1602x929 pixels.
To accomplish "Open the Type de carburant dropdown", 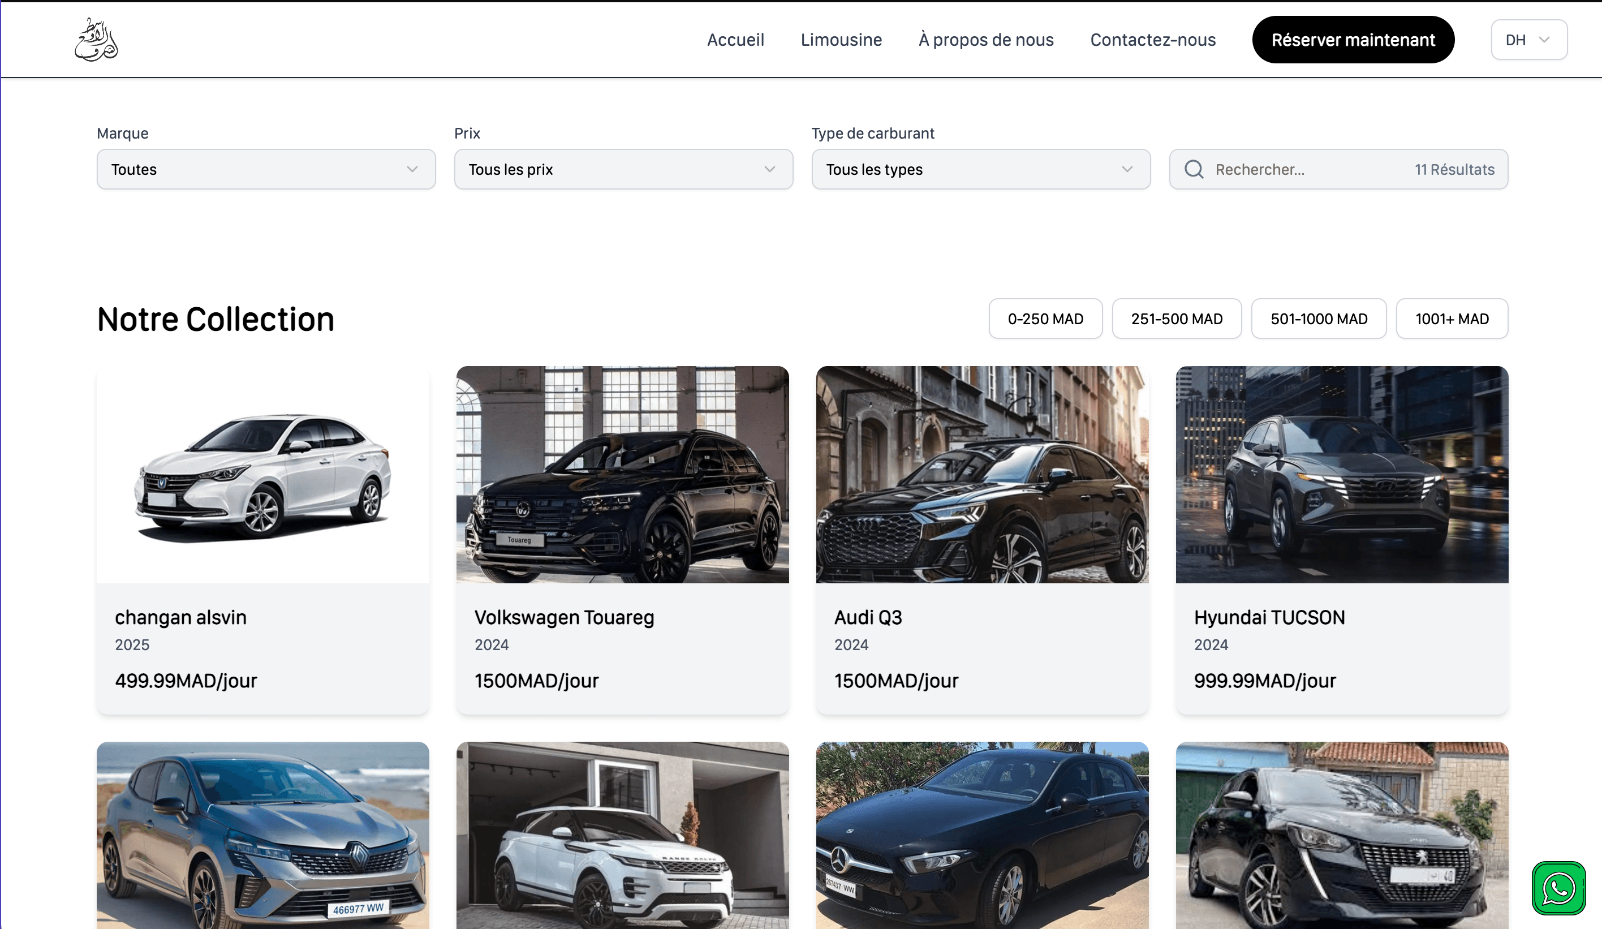I will pyautogui.click(x=980, y=169).
